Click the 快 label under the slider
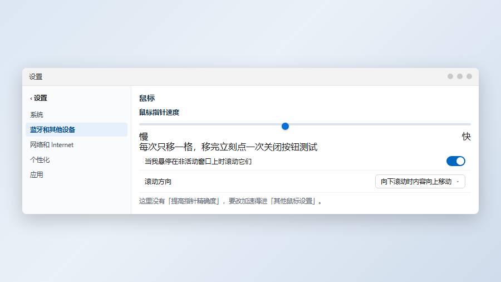501x282 pixels. pos(466,137)
